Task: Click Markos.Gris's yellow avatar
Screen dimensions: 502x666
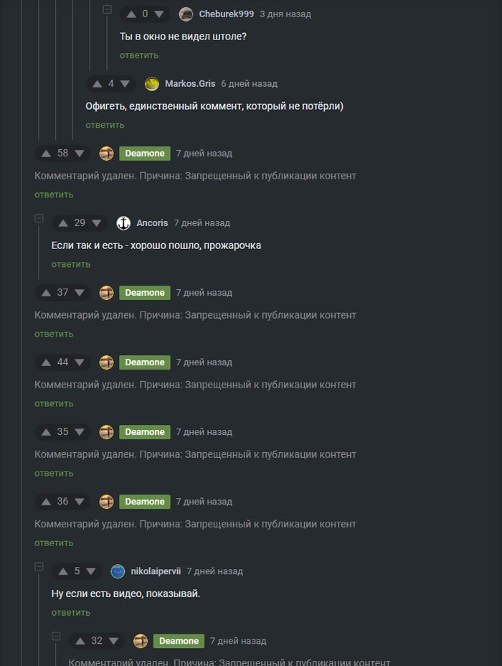Action: coord(152,84)
